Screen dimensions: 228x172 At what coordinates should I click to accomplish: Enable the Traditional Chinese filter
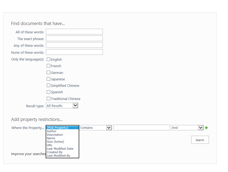click(x=48, y=98)
